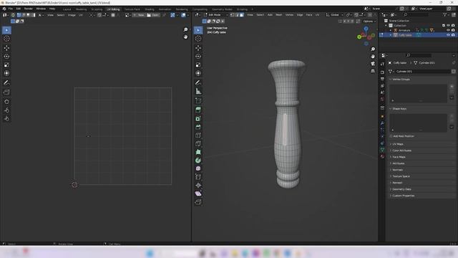Toggle visibility eye for Armature in the outliner
This screenshot has width=458, height=258.
coord(448,30)
